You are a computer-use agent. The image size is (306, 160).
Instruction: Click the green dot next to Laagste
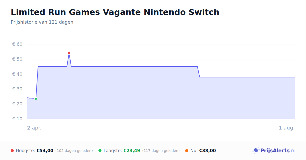(100, 151)
